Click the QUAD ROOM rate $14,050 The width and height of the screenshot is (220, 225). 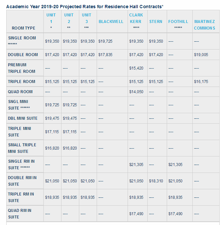pos(136,92)
